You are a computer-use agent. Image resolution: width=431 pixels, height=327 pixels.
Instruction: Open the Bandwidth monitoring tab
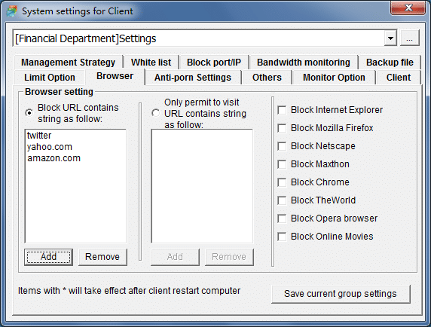pos(304,63)
